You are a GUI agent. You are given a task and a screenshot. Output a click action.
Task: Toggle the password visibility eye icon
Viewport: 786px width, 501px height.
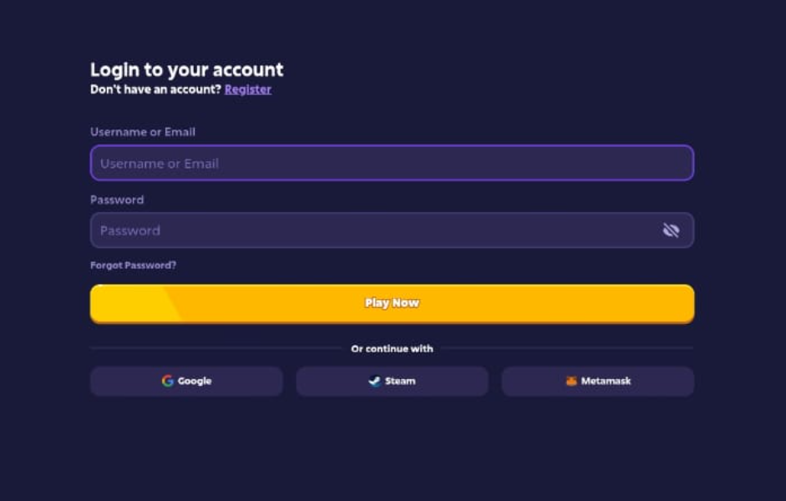(x=672, y=230)
